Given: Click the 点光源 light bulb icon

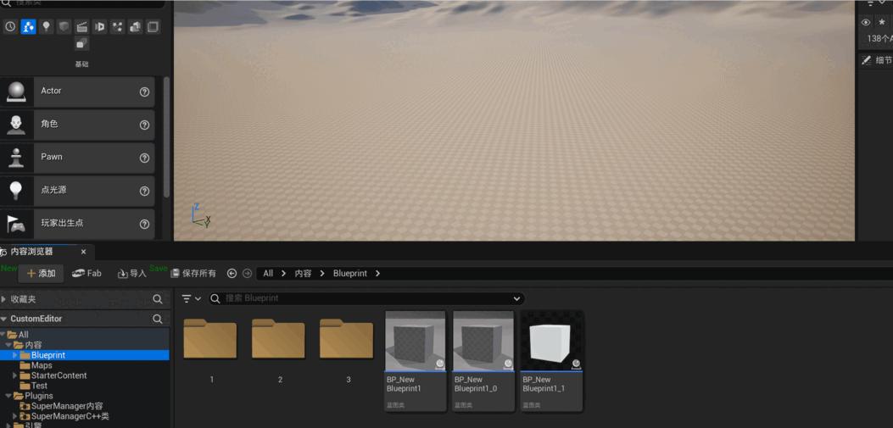Looking at the screenshot, I should [16, 191].
